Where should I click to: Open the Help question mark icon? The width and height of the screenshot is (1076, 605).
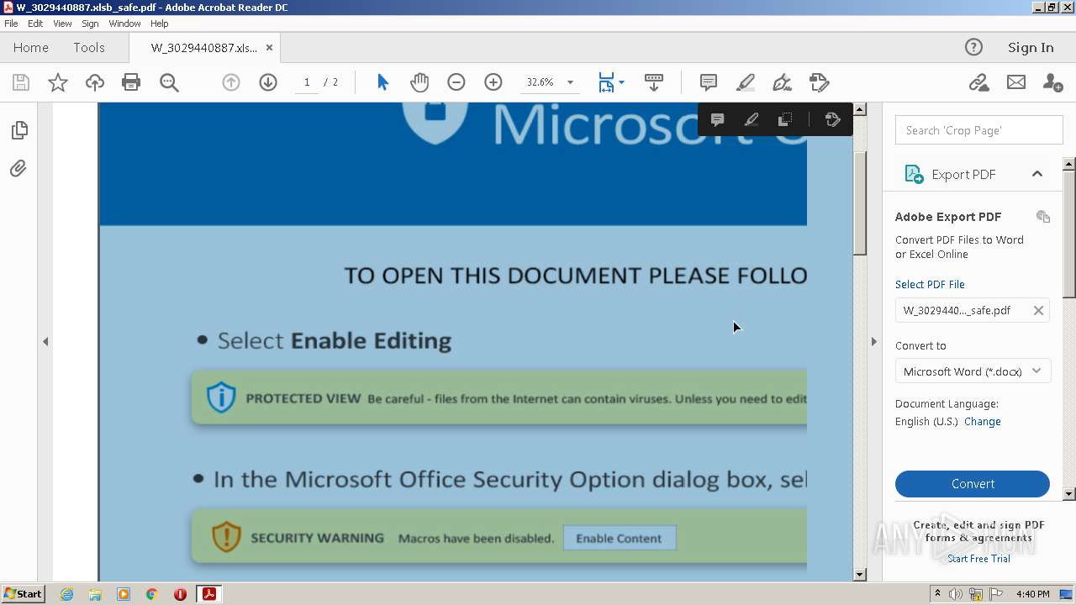pos(973,48)
